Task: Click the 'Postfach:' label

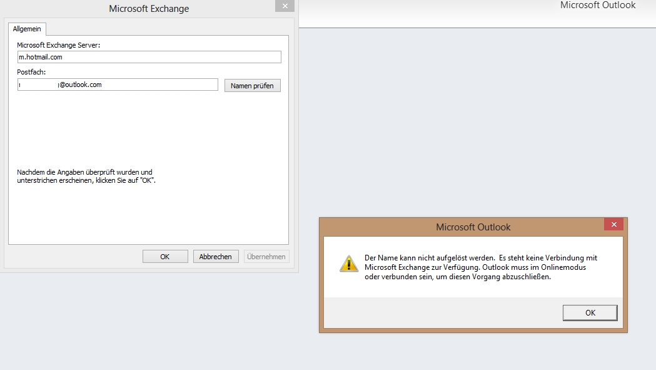Action: coord(31,72)
